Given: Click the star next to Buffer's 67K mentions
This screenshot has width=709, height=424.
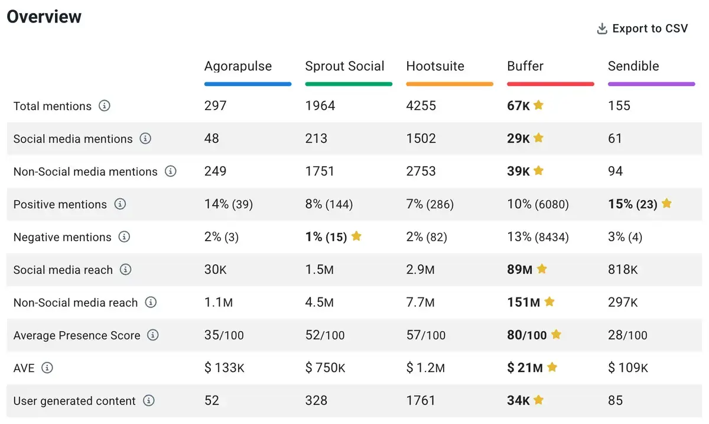Looking at the screenshot, I should tap(538, 105).
